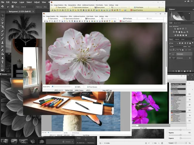
Task: Open the Effect menu in the front window
Action: (70, 16)
